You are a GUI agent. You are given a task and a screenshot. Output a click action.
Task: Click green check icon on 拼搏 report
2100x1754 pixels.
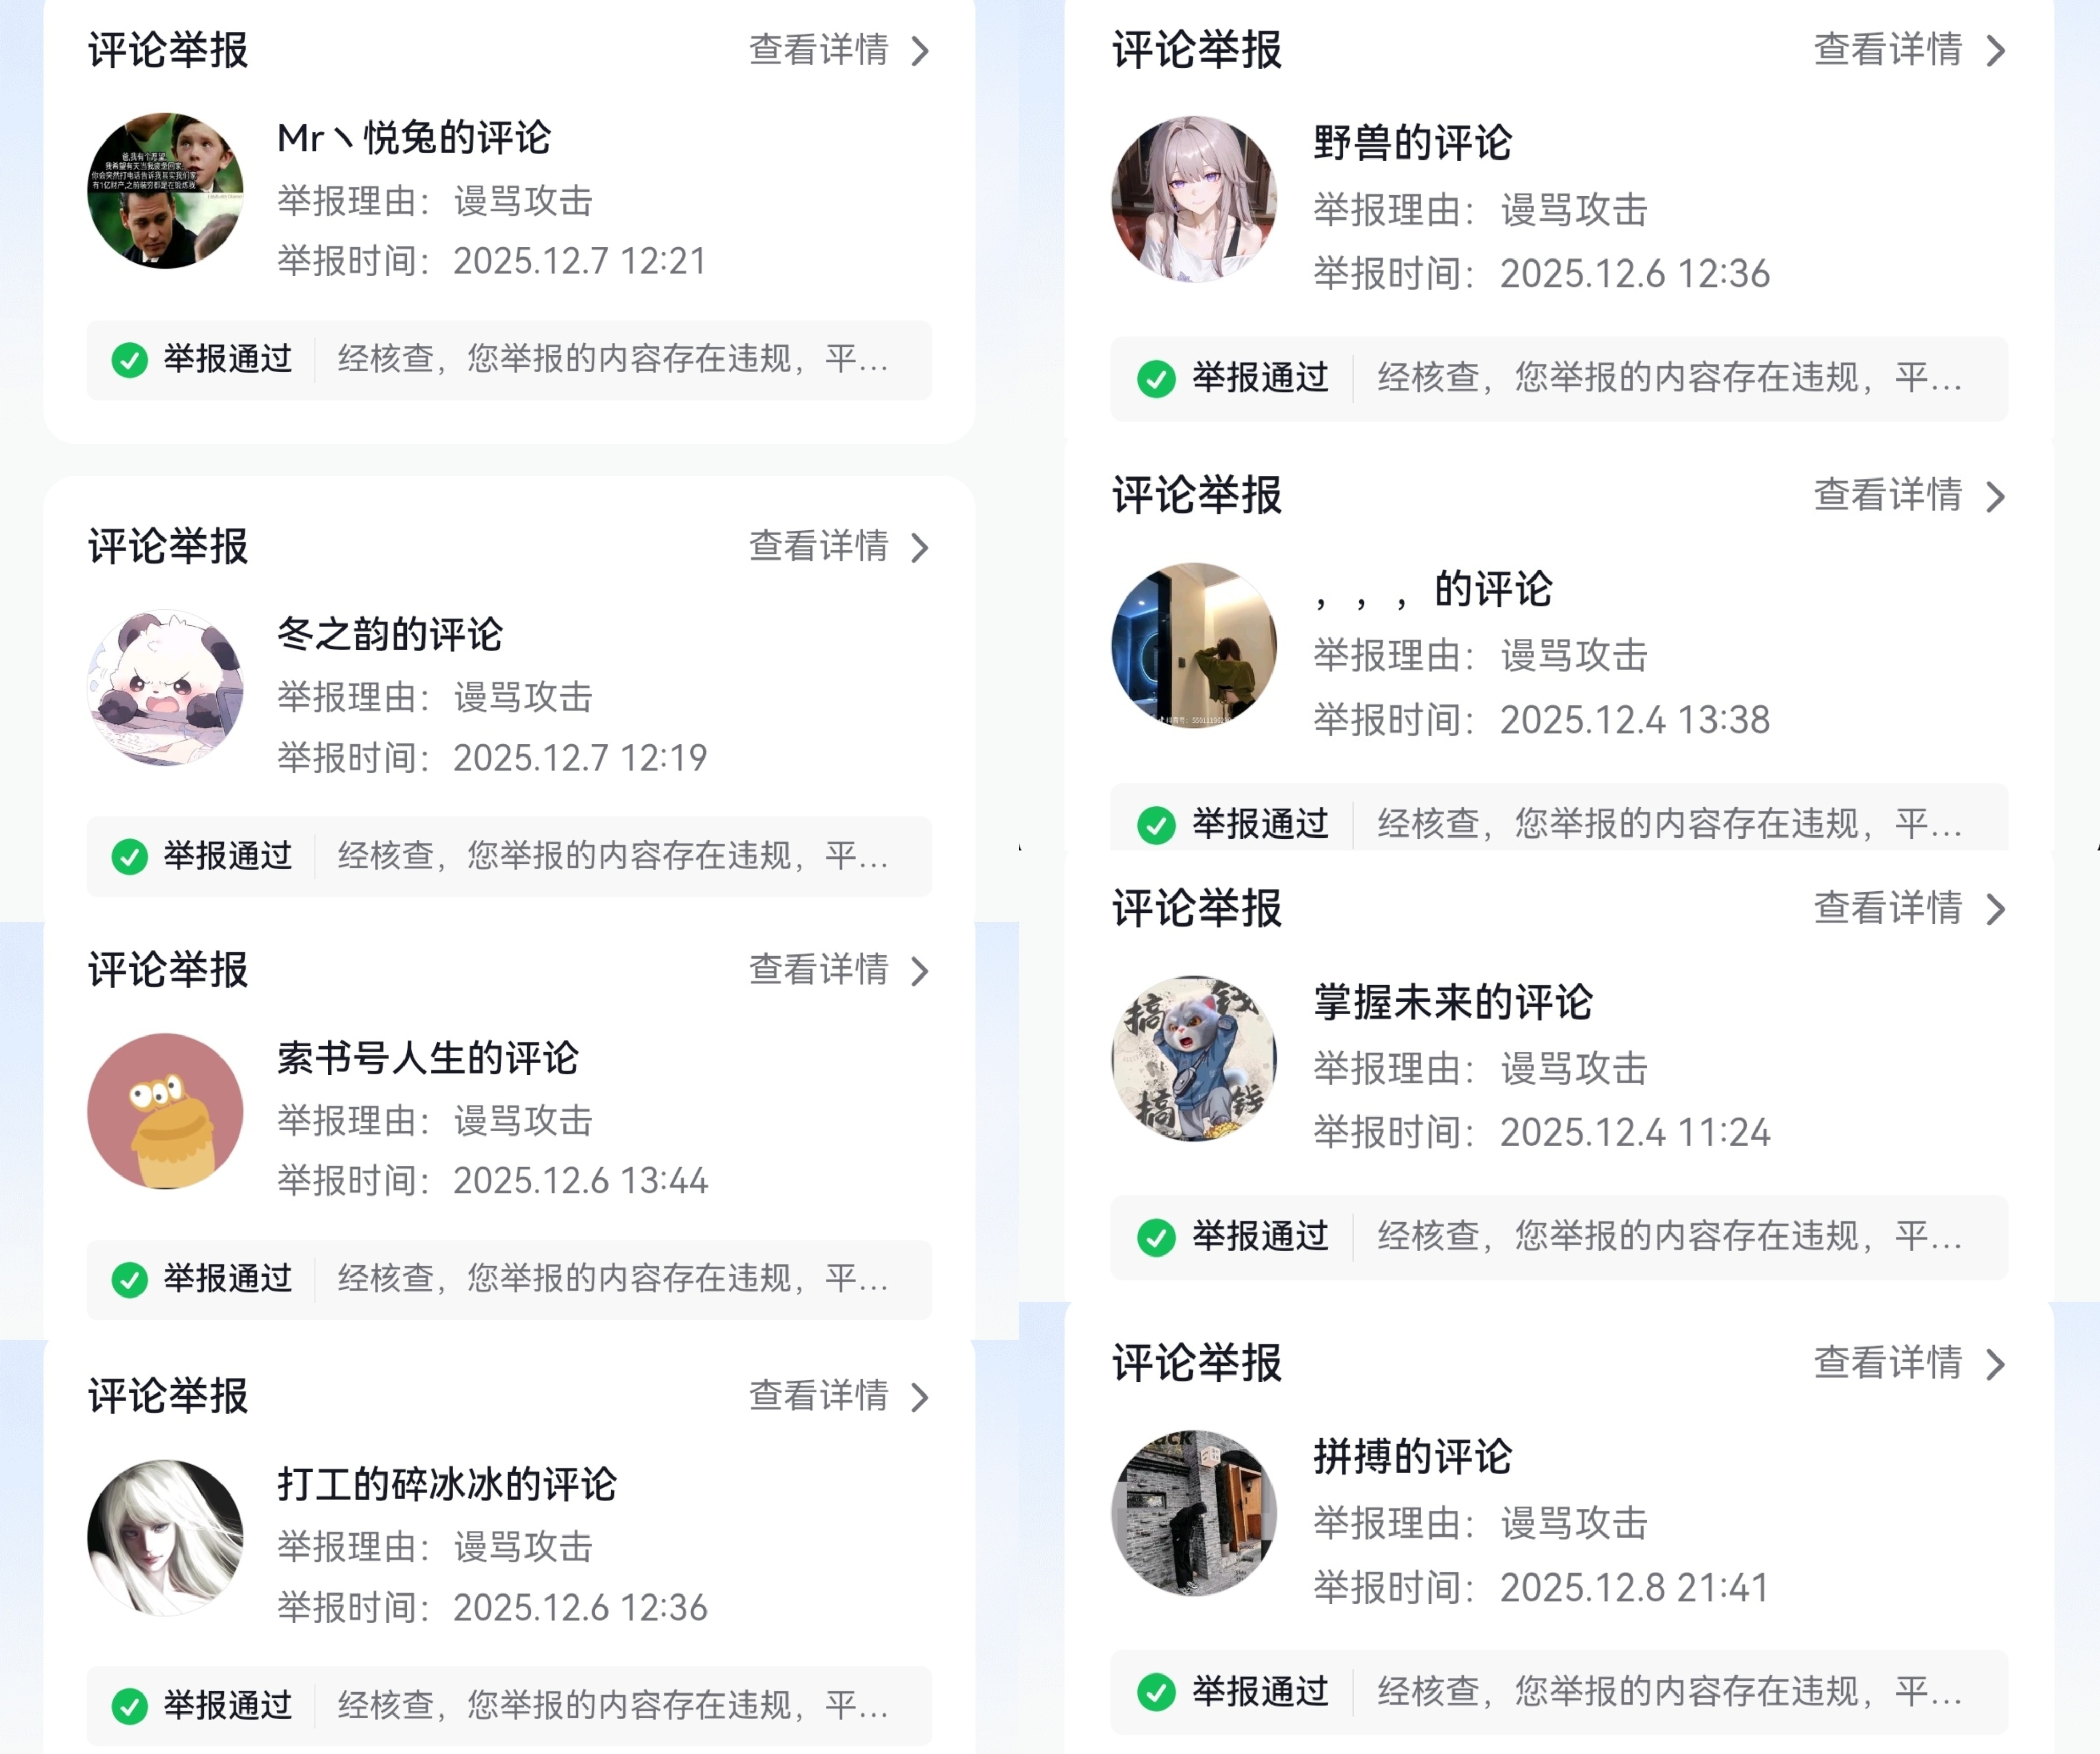[x=1157, y=1692]
